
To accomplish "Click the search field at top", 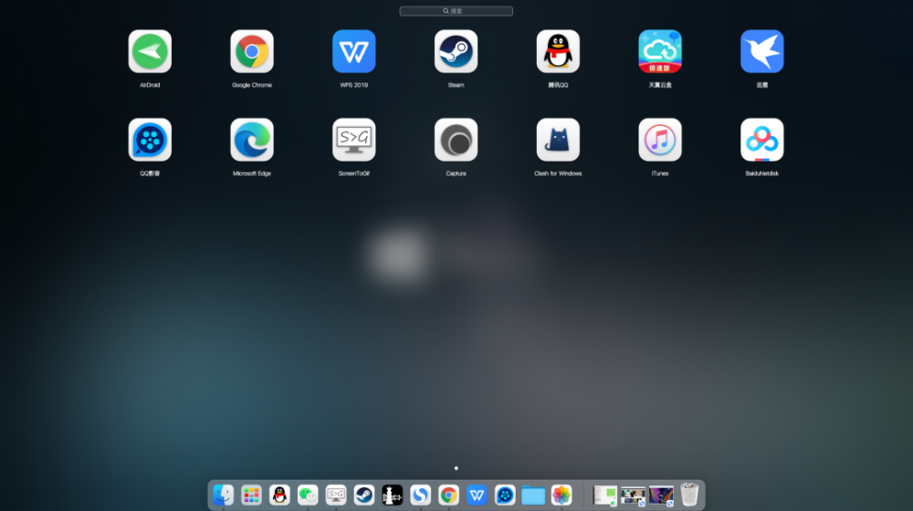I will click(x=456, y=11).
